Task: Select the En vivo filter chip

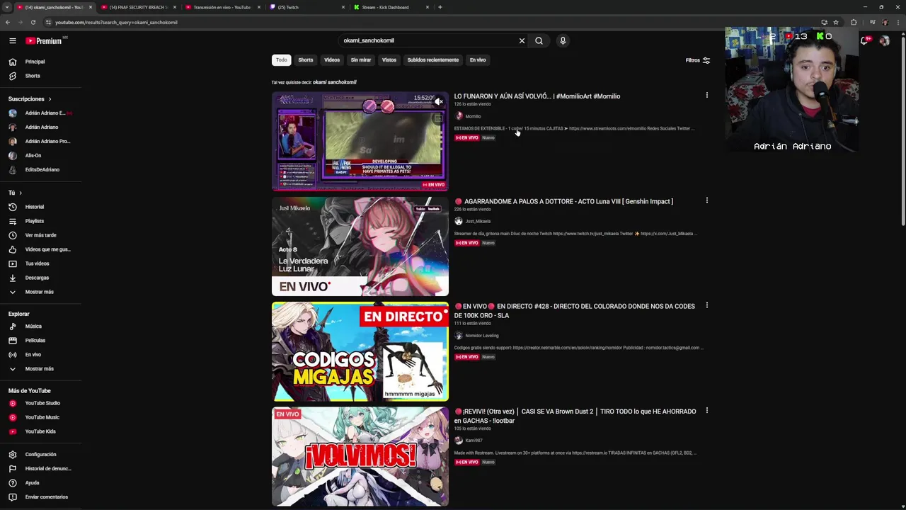Action: point(478,60)
